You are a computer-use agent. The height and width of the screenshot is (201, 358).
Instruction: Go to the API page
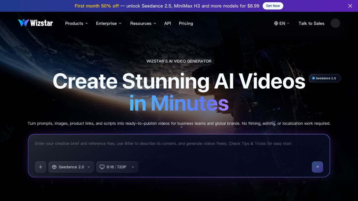click(168, 23)
